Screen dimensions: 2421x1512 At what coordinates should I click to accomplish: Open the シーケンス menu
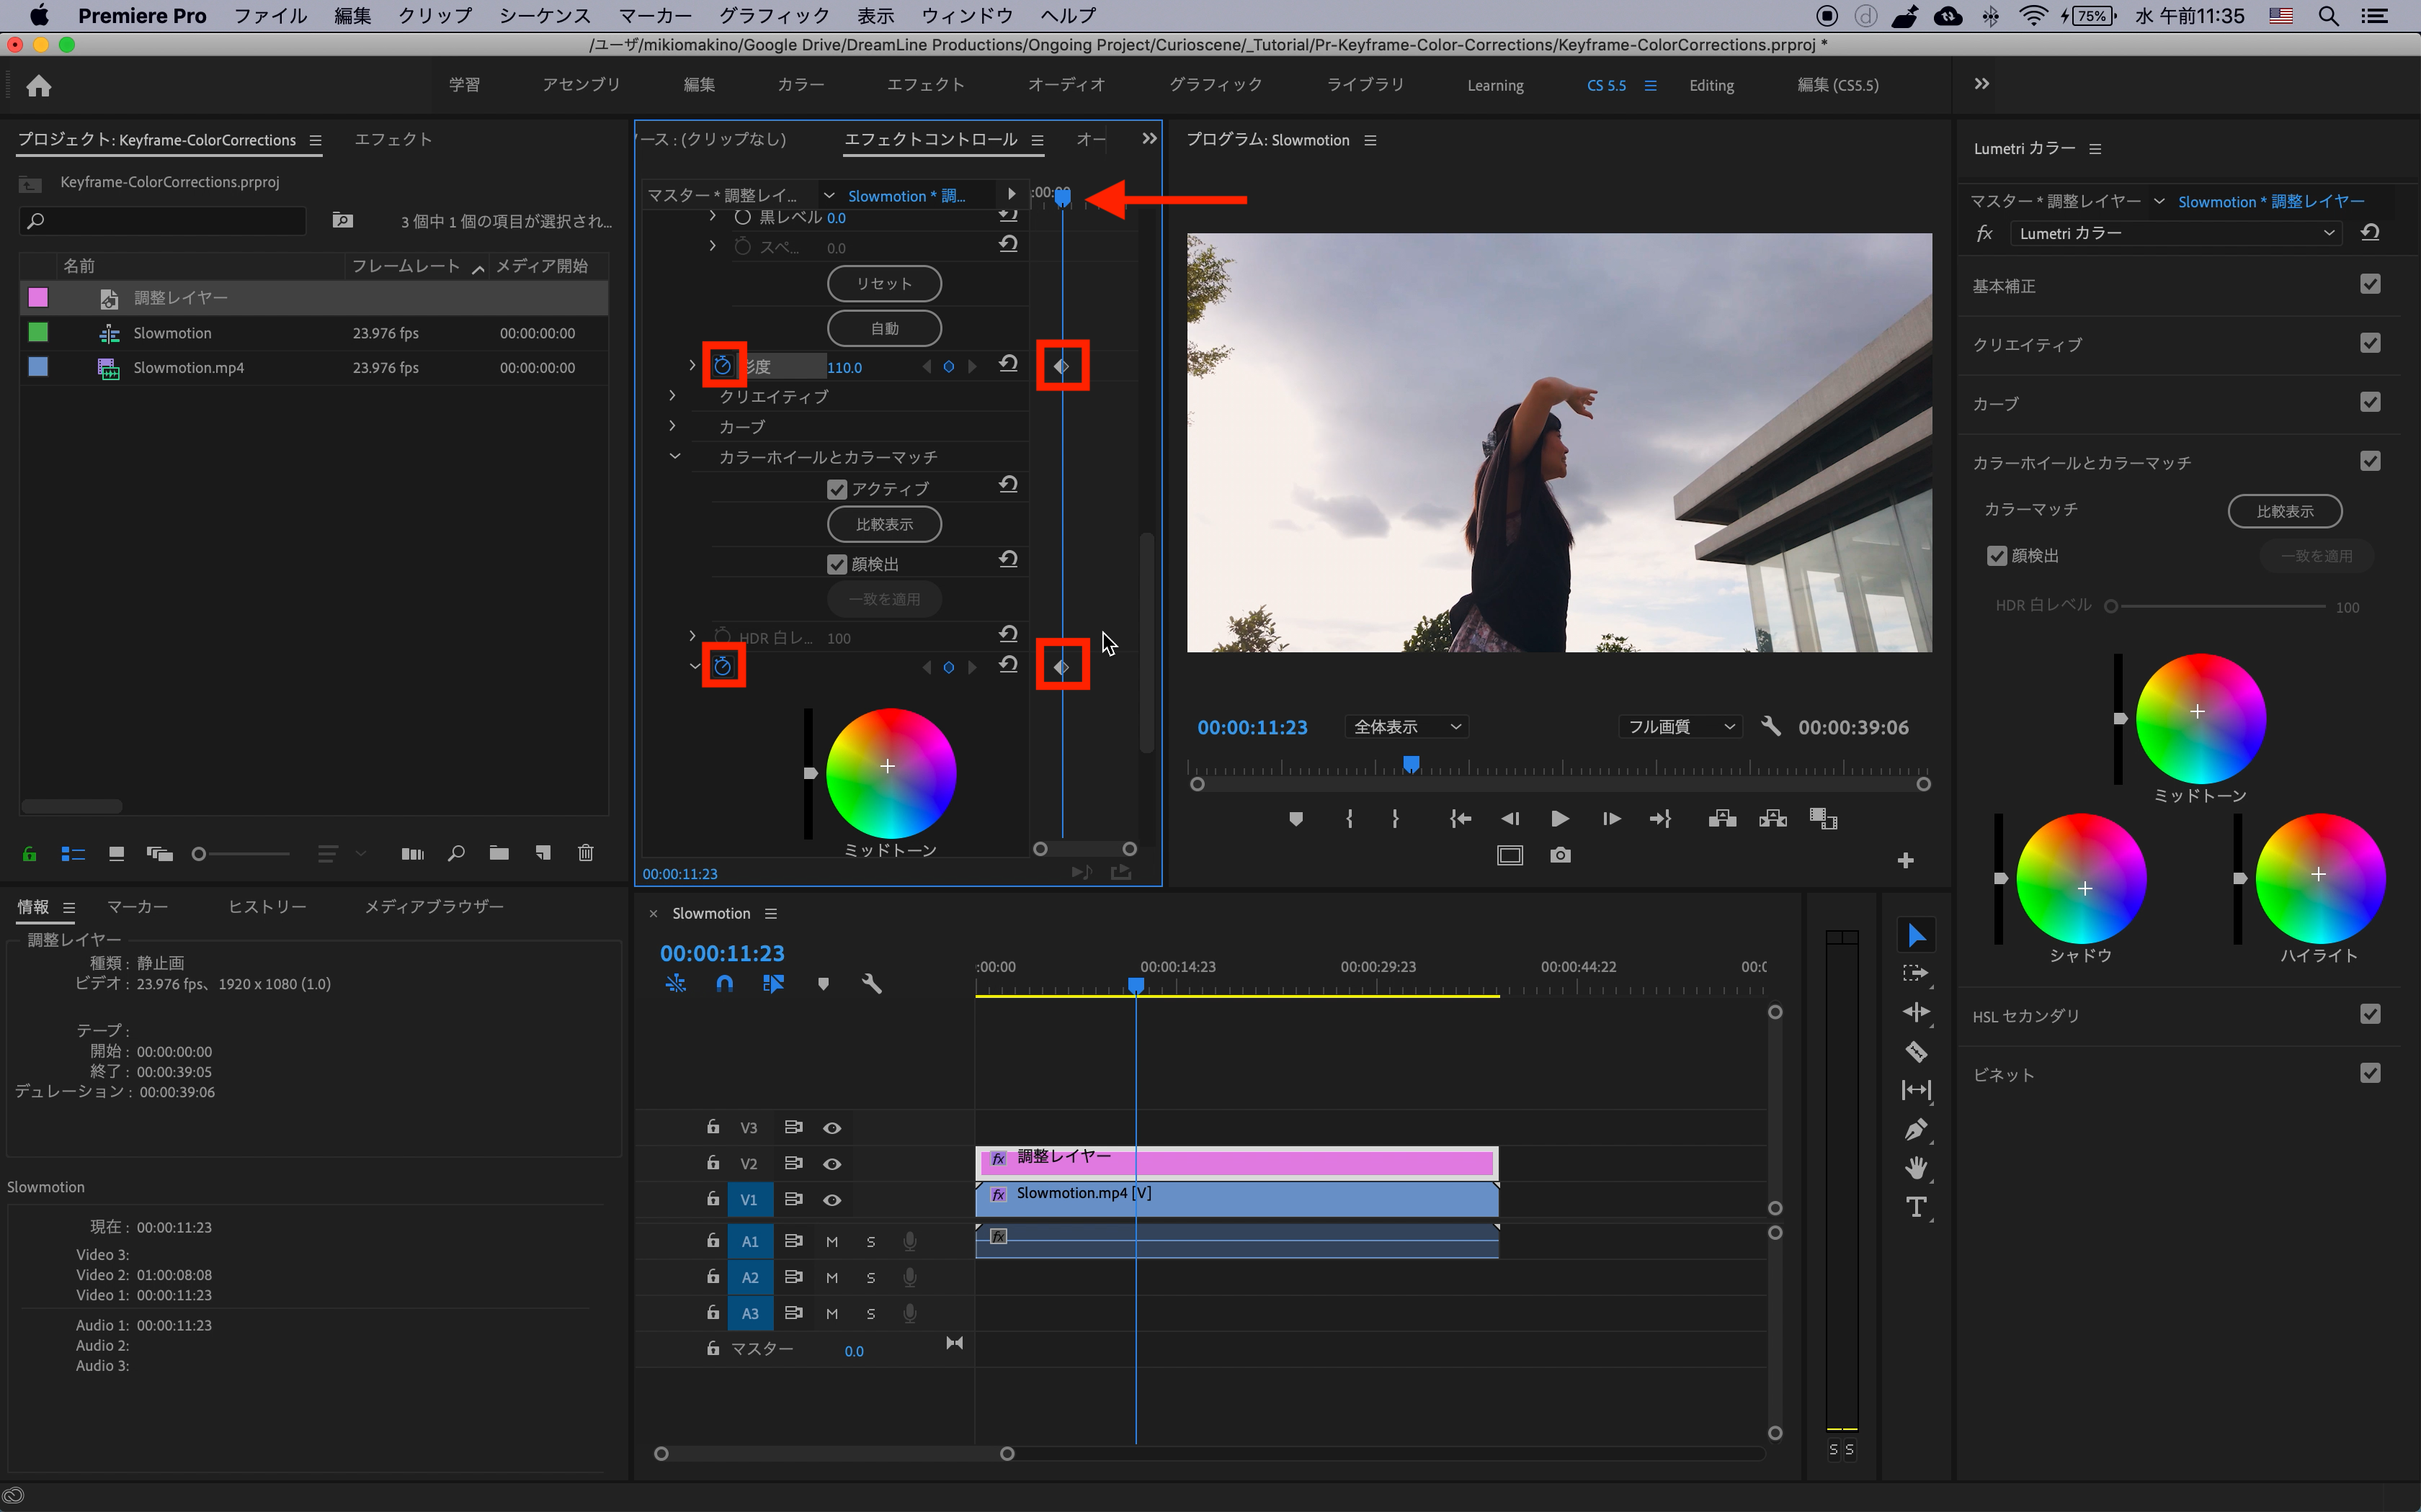544,16
